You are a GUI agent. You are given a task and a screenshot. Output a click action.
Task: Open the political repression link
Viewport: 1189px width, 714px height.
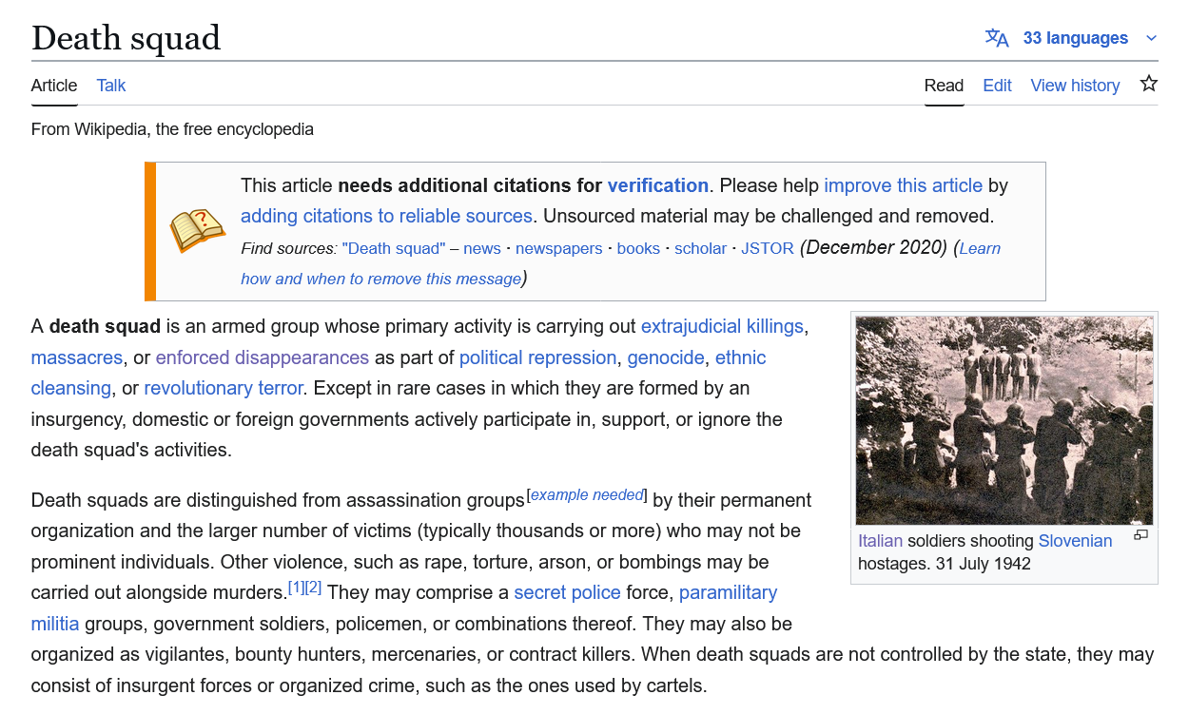click(537, 357)
